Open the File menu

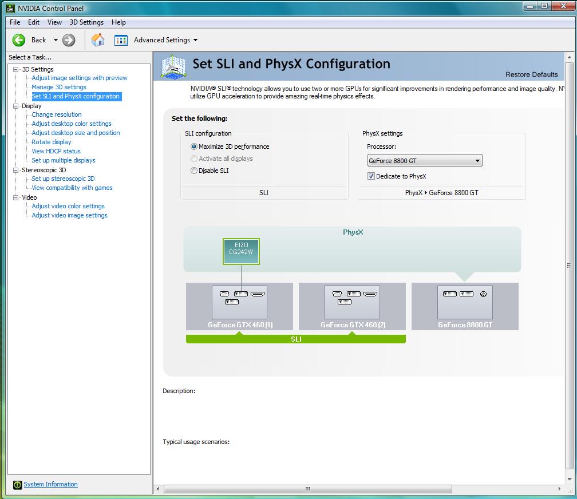pyautogui.click(x=15, y=22)
